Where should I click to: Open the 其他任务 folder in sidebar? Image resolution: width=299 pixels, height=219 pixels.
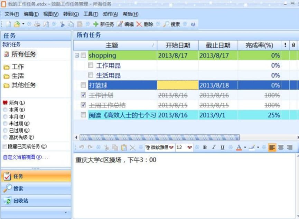[x=20, y=85]
